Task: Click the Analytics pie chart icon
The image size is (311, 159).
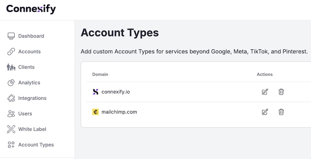Action: pyautogui.click(x=11, y=83)
